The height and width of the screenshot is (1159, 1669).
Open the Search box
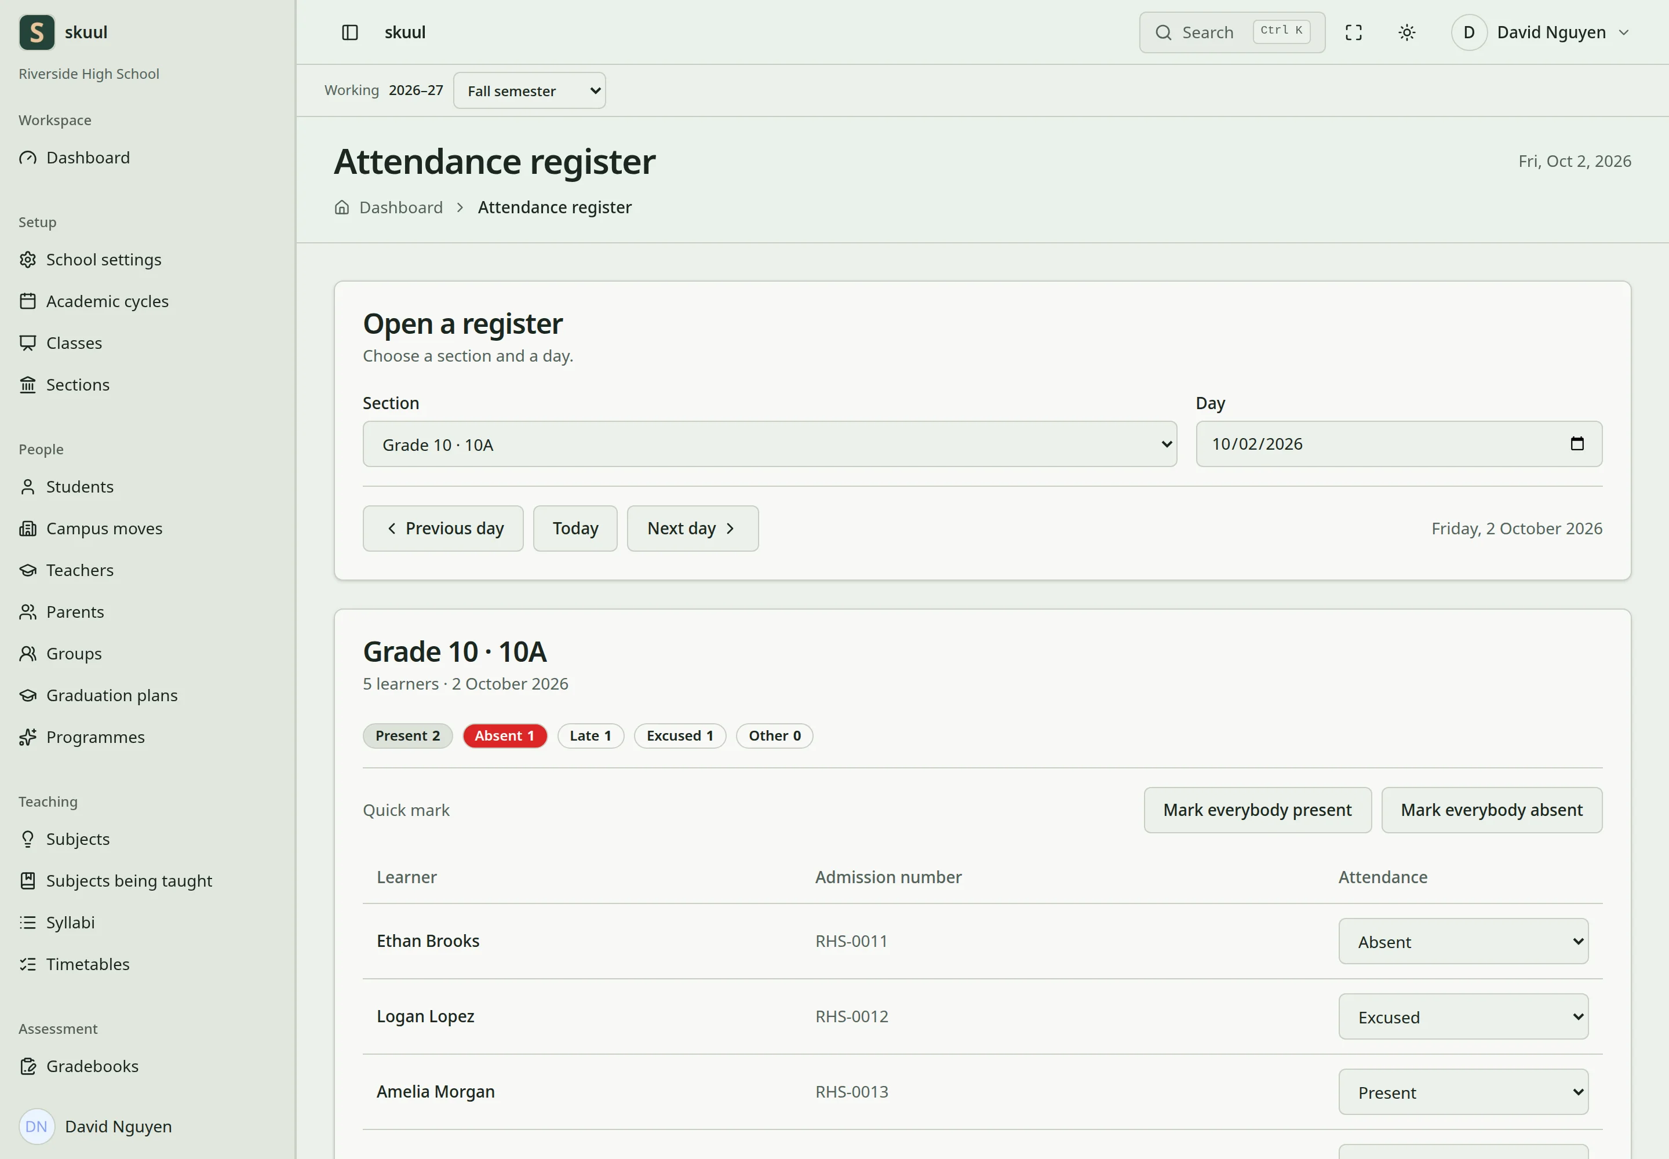point(1233,32)
